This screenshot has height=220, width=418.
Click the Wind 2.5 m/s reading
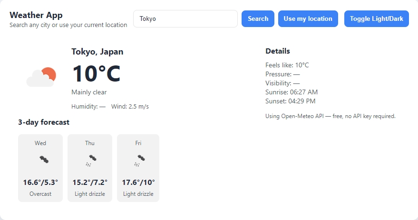[130, 107]
